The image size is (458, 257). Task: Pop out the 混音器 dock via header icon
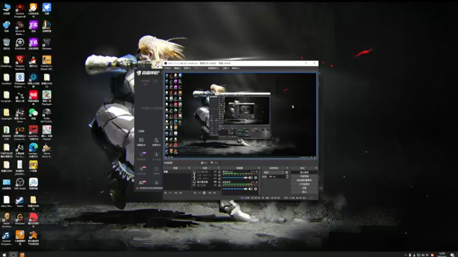coord(259,168)
